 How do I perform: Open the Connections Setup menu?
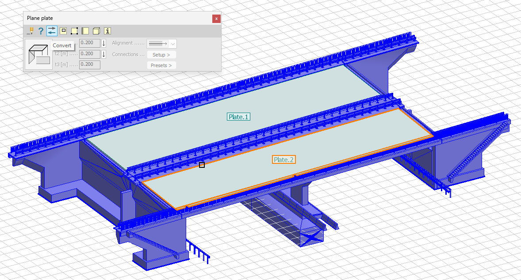pos(161,55)
